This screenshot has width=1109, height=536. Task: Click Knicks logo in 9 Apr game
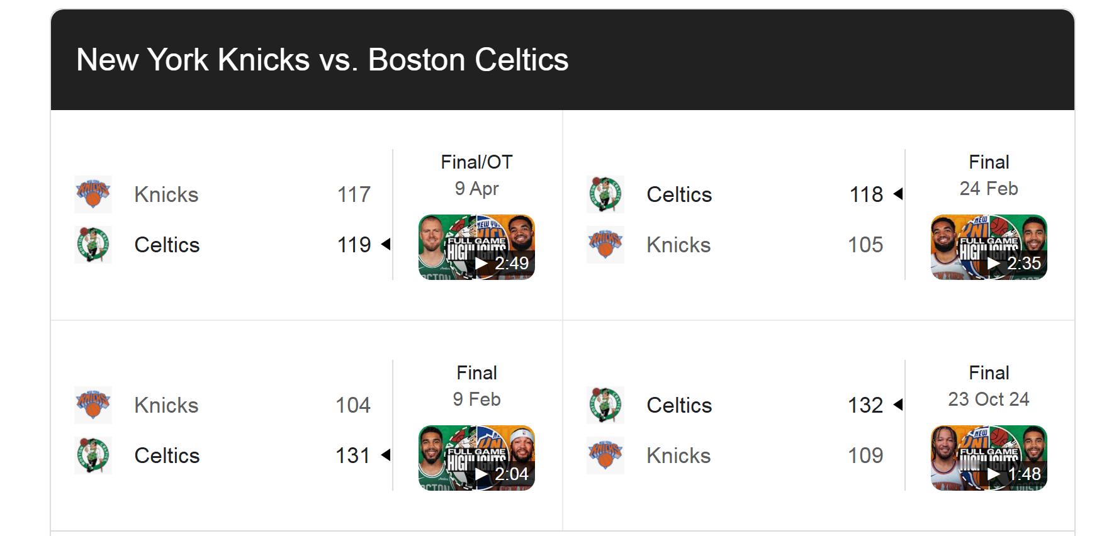[x=93, y=194]
